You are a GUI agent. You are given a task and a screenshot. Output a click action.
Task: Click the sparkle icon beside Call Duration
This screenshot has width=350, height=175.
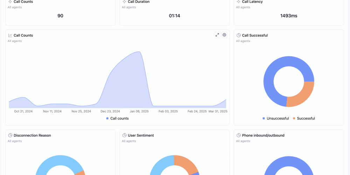tap(124, 1)
